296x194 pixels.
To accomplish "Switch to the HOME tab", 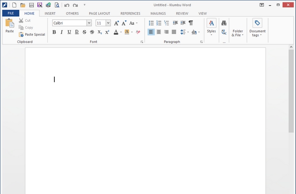I will pyautogui.click(x=29, y=13).
